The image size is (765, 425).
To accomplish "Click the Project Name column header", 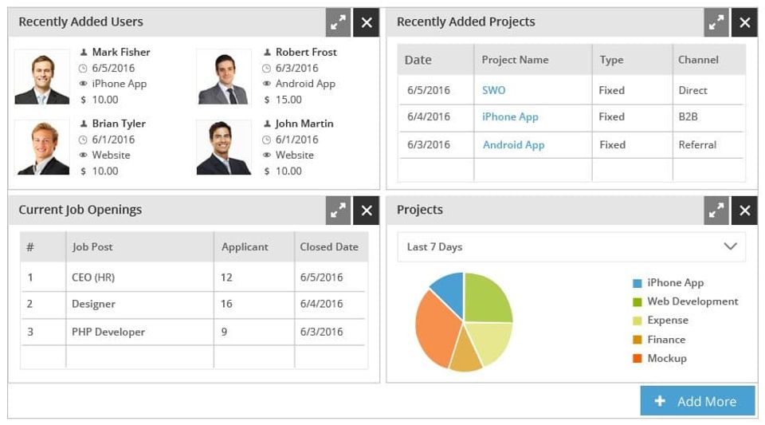I will pos(515,60).
